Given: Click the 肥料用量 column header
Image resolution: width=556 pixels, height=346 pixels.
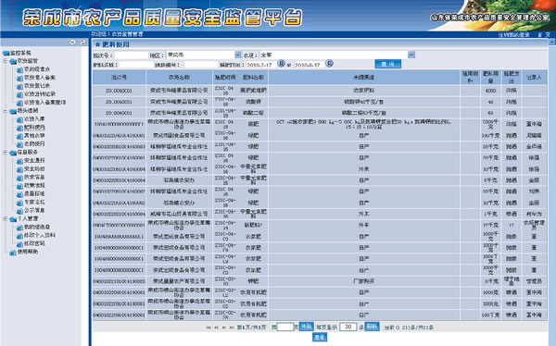Looking at the screenshot, I should click(x=491, y=77).
